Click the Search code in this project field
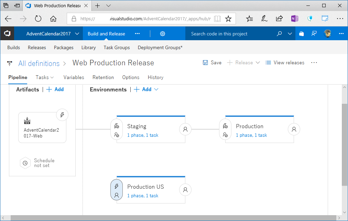This screenshot has height=221, width=348. [230, 34]
